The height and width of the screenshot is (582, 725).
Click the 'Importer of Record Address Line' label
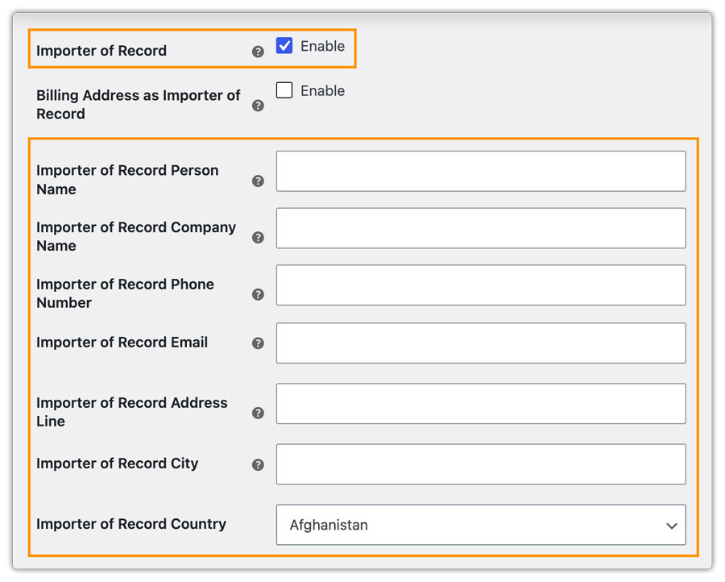(132, 412)
